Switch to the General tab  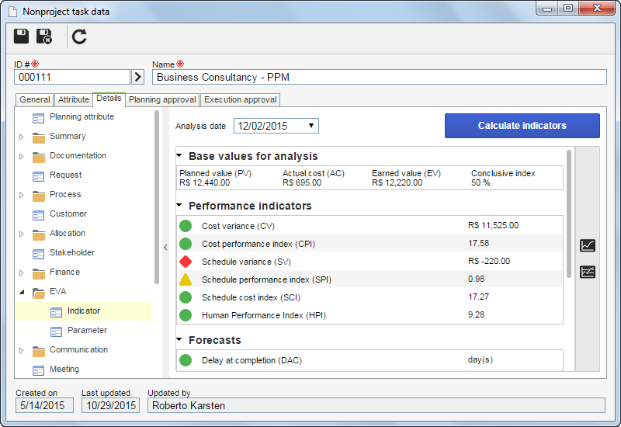point(34,99)
